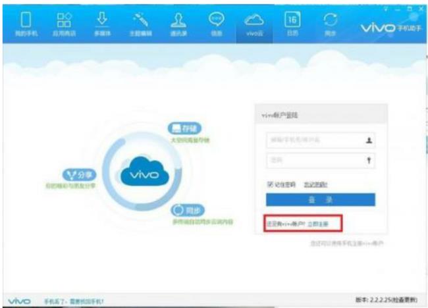Viewport: 428px width, 308px height.
Task: Open the Theme Editor magic wand section
Action: tap(140, 24)
